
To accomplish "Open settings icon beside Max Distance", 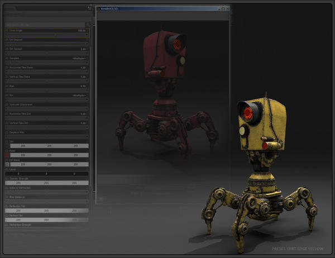I will (7, 197).
